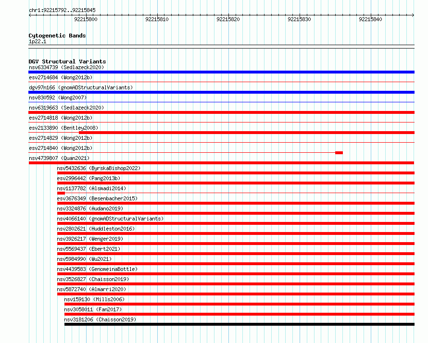Click small red block on esv2714840 line

(339, 153)
